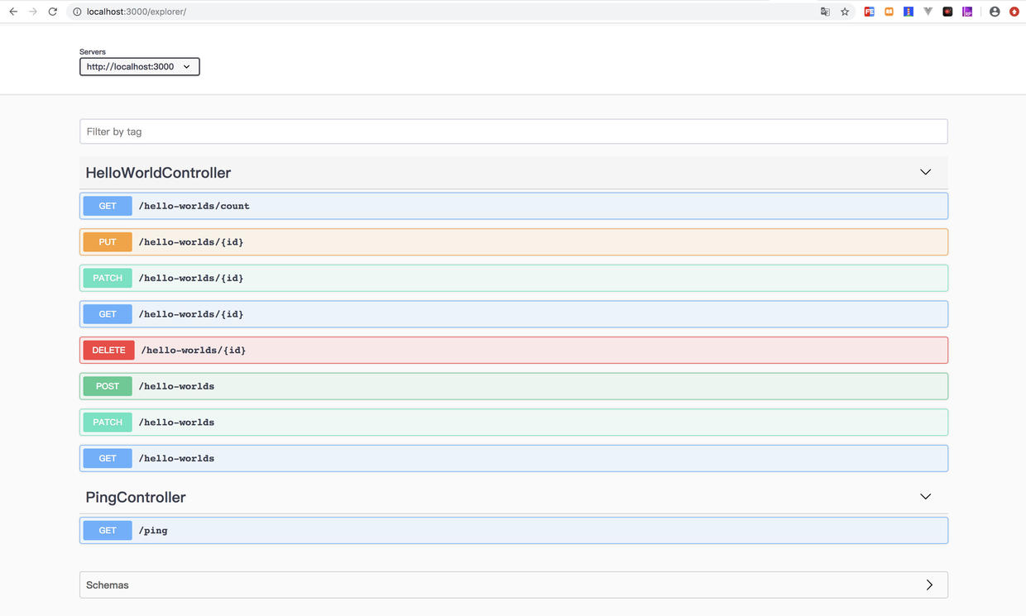The width and height of the screenshot is (1026, 616).
Task: Open the Chrome profile avatar
Action: (995, 12)
